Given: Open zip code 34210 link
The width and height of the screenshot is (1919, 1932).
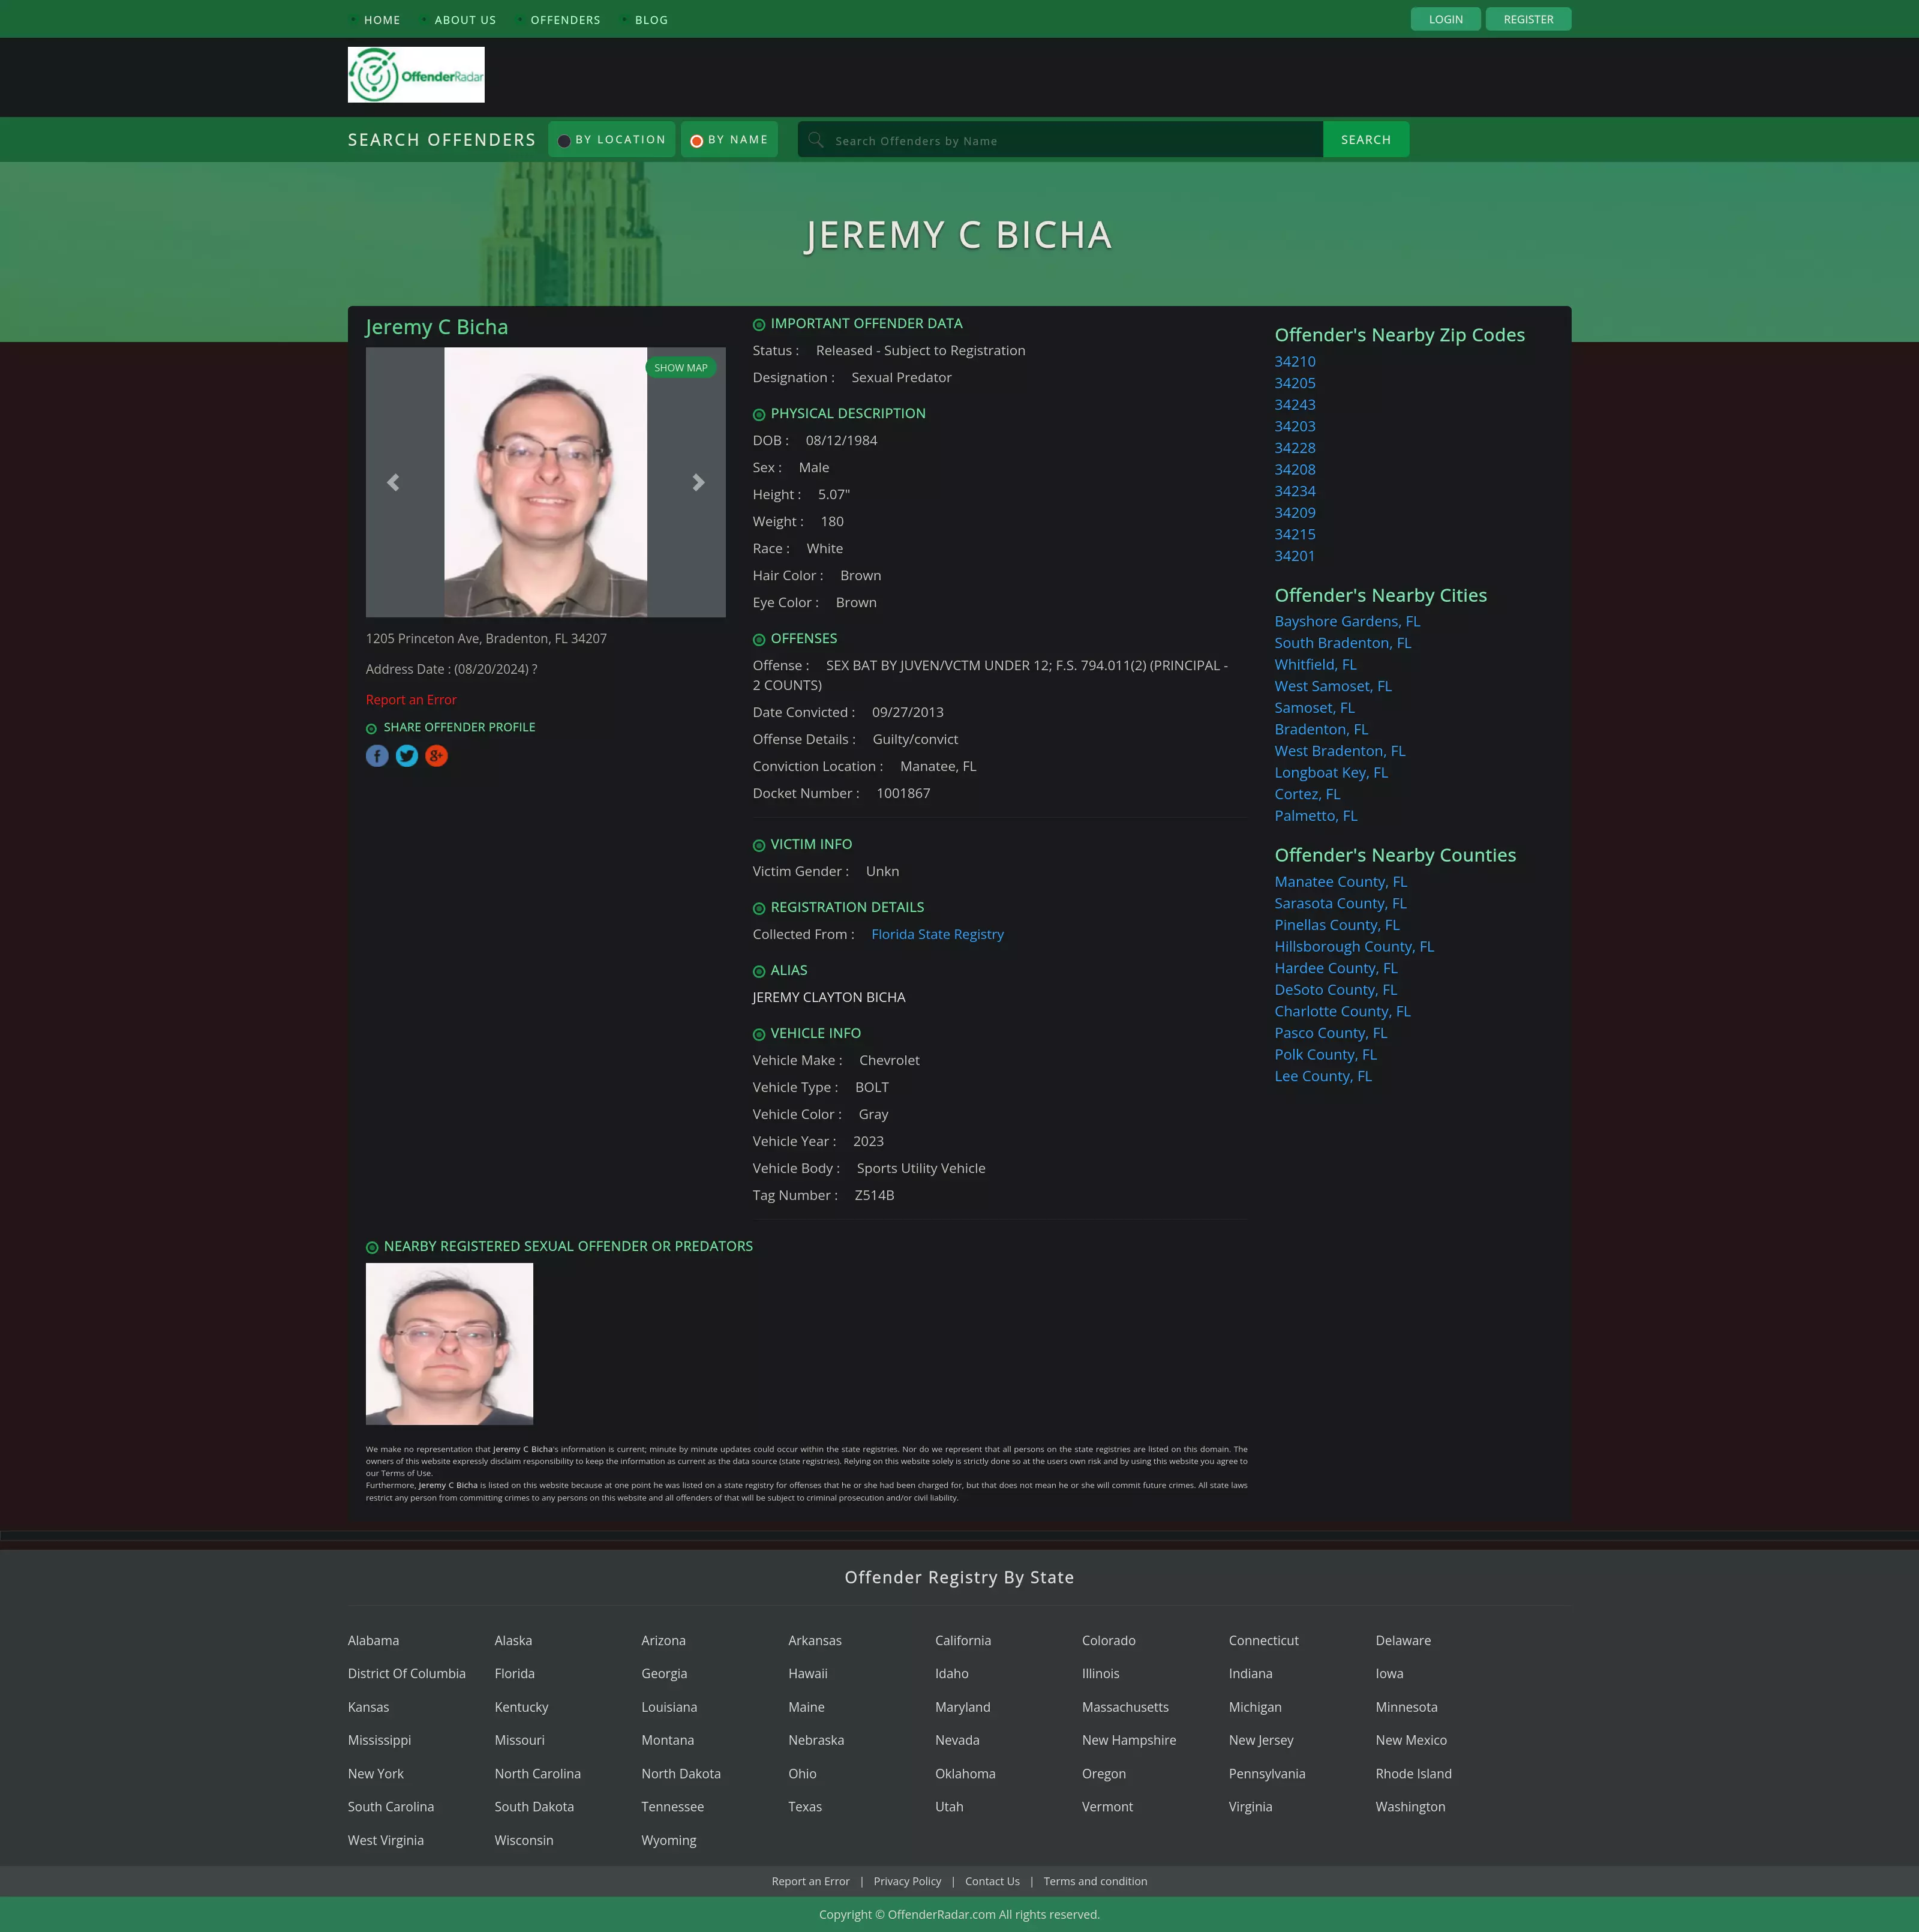Looking at the screenshot, I should 1295,362.
